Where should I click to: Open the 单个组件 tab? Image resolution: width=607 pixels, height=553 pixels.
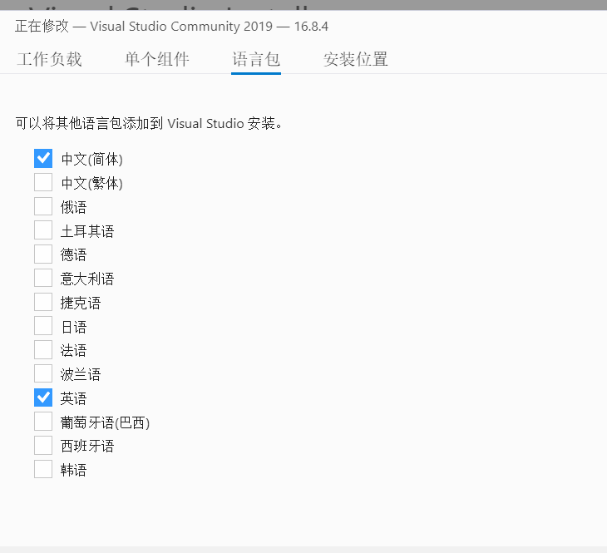pyautogui.click(x=157, y=59)
